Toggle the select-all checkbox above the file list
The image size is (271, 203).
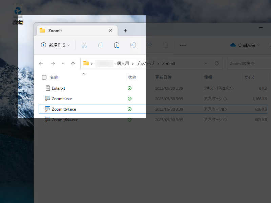44,77
